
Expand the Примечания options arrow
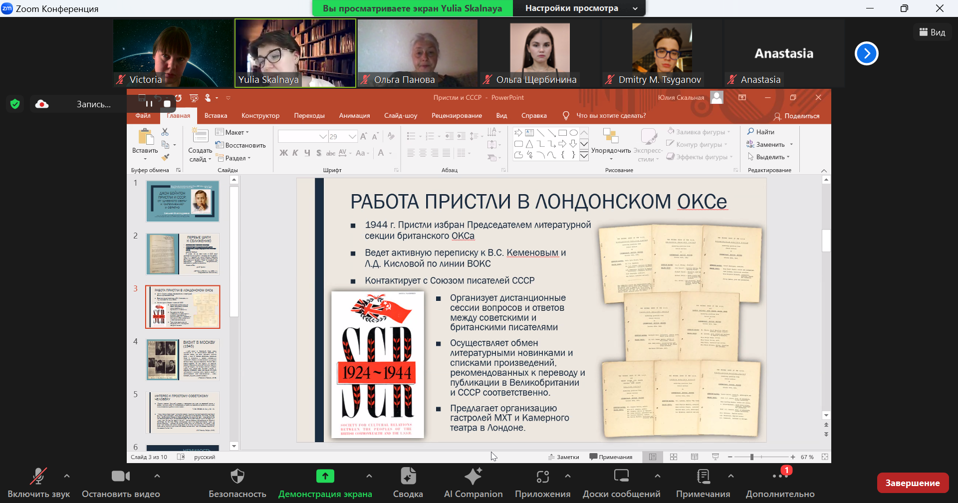[x=731, y=476]
